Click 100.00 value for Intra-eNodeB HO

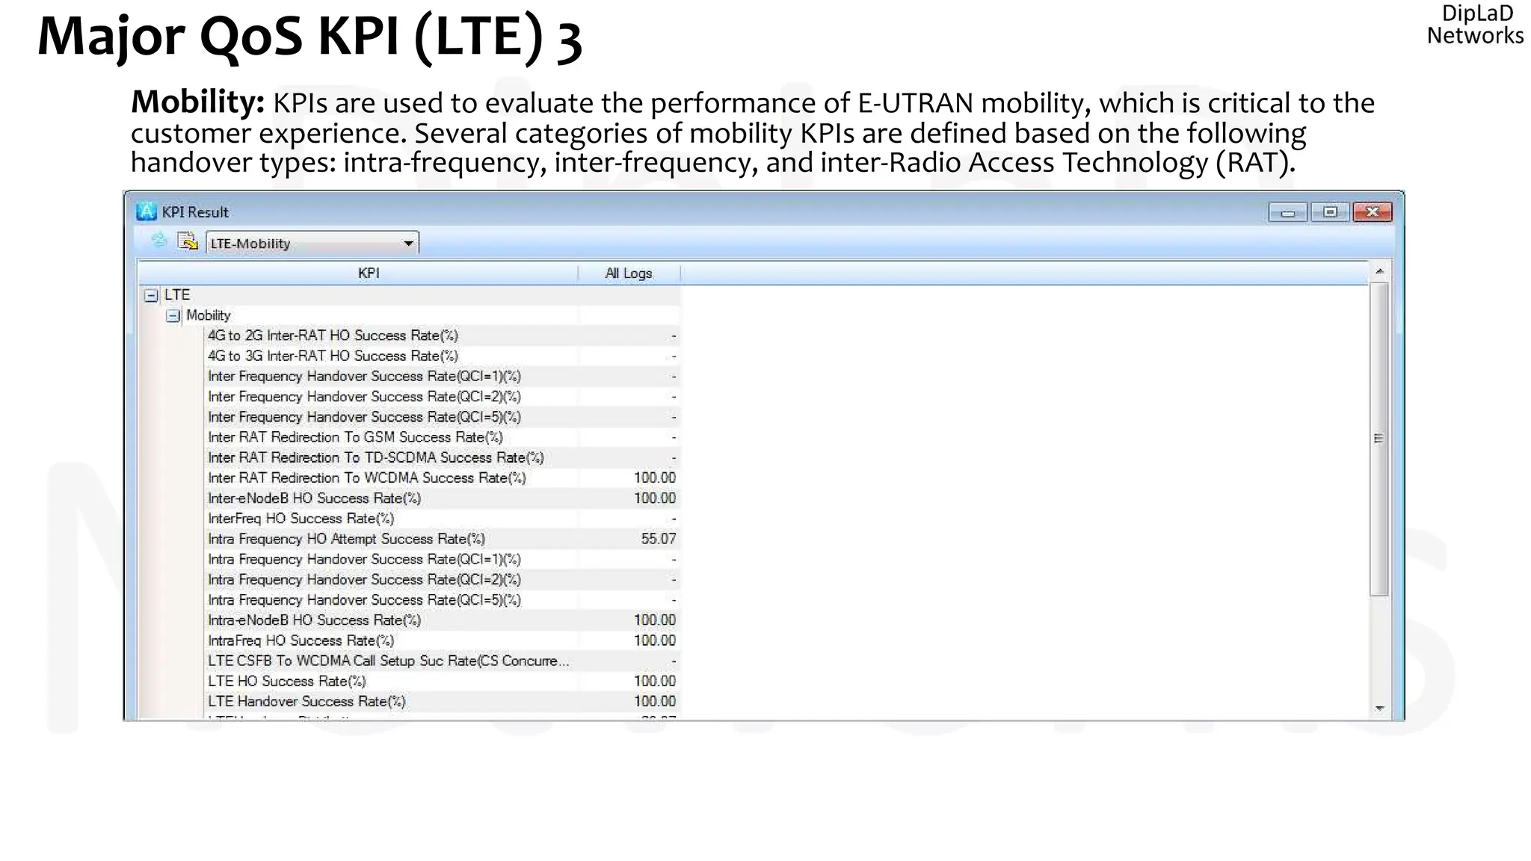click(x=654, y=620)
